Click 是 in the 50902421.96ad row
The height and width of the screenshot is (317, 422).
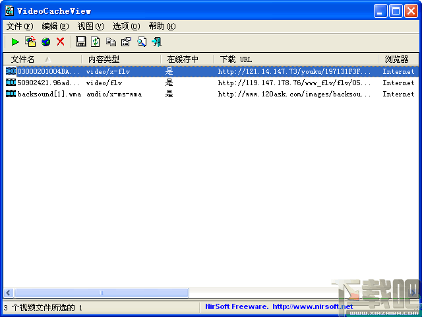click(x=169, y=83)
